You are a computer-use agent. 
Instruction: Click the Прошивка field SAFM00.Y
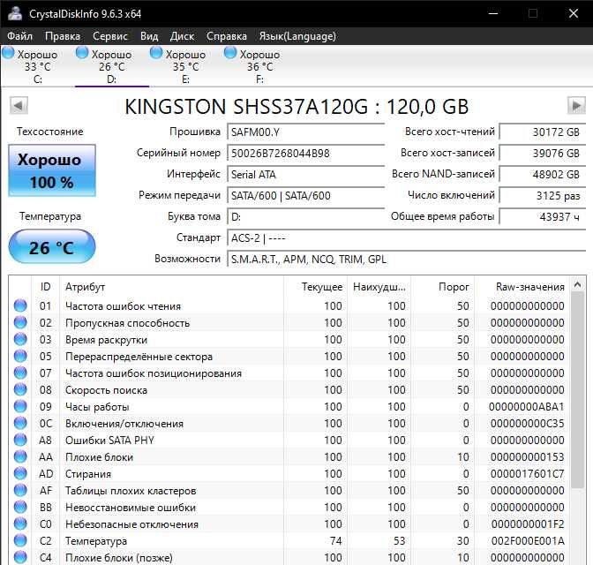[x=305, y=132]
